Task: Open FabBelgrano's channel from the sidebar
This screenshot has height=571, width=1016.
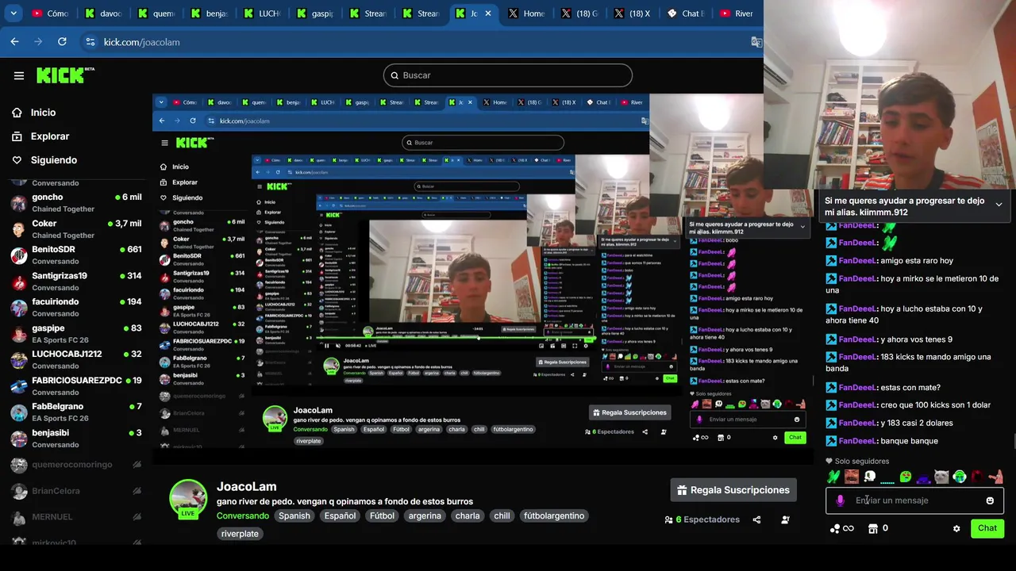Action: [76, 412]
